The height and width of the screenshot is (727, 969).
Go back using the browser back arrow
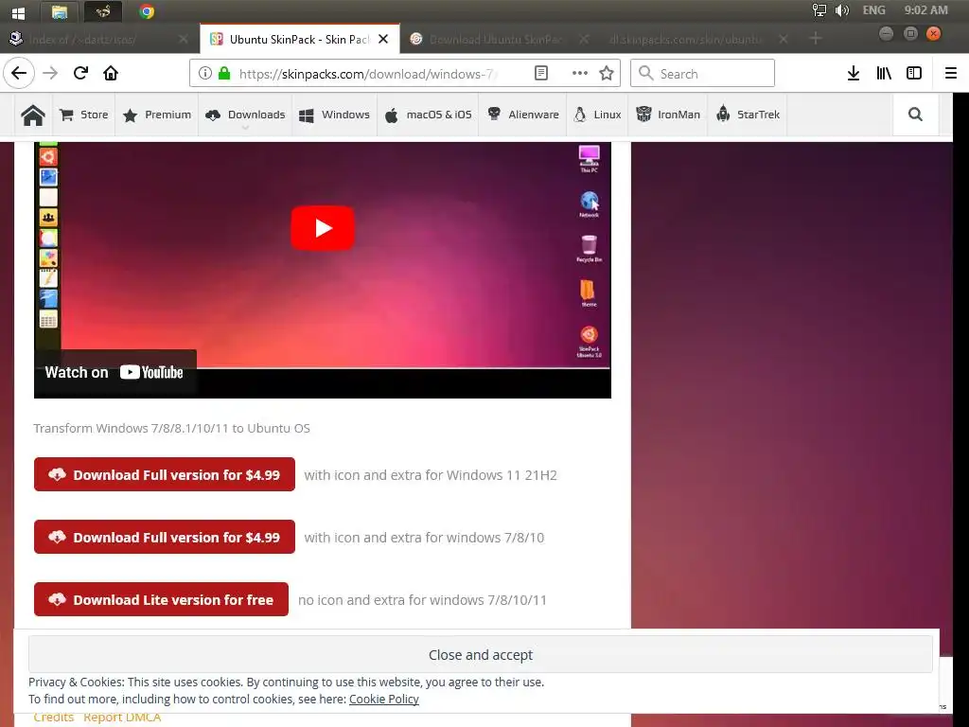click(19, 73)
